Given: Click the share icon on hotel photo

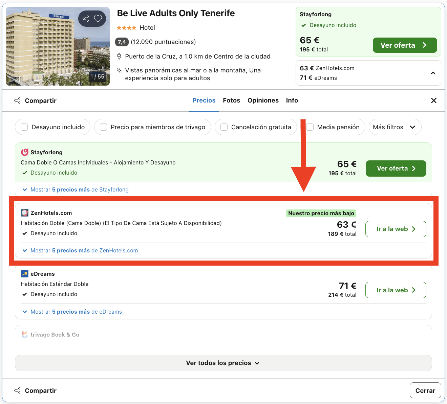Looking at the screenshot, I should click(86, 19).
